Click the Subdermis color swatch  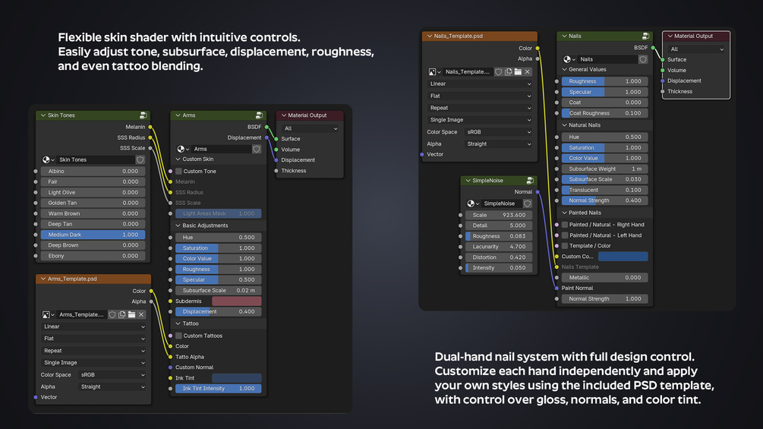236,301
